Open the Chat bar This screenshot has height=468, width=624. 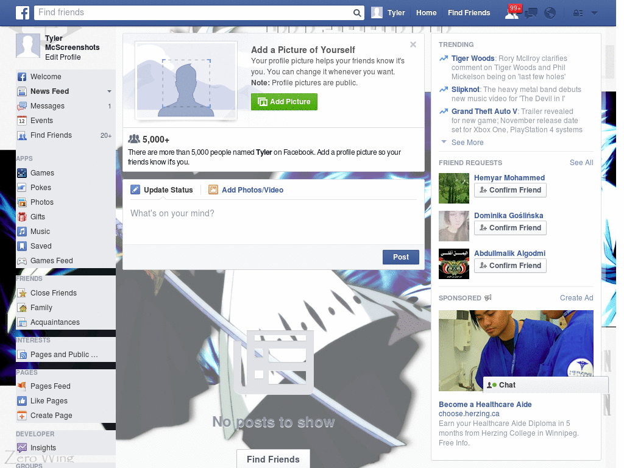545,385
